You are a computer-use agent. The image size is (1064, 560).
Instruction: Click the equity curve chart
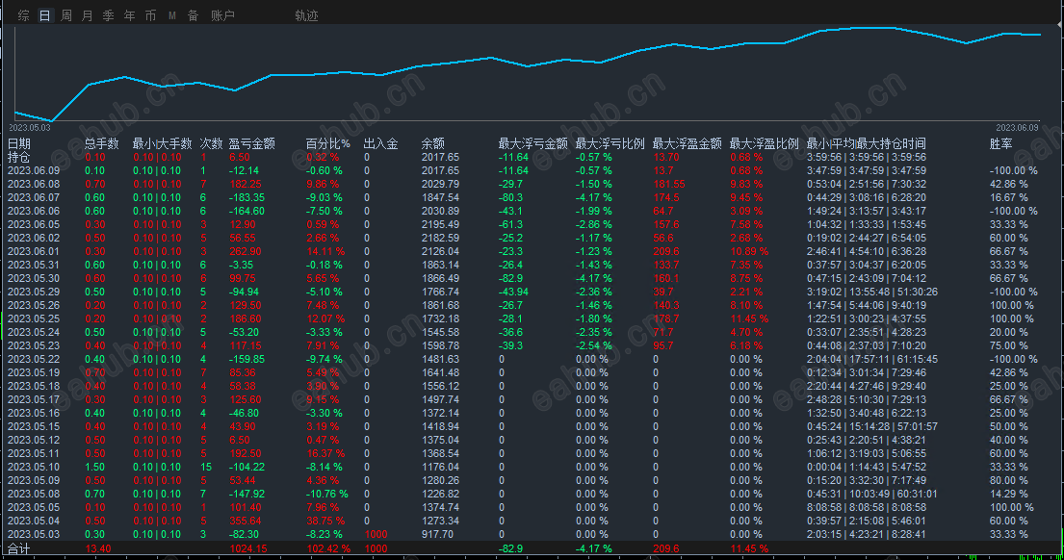point(528,73)
